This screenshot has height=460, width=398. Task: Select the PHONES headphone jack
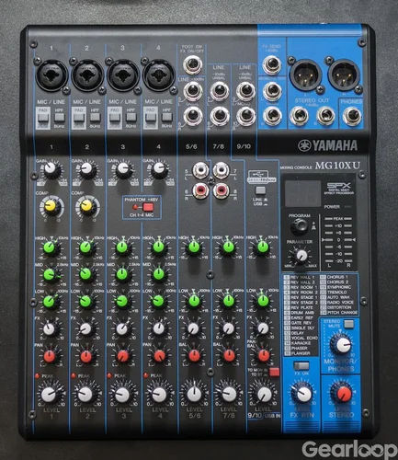(x=352, y=117)
